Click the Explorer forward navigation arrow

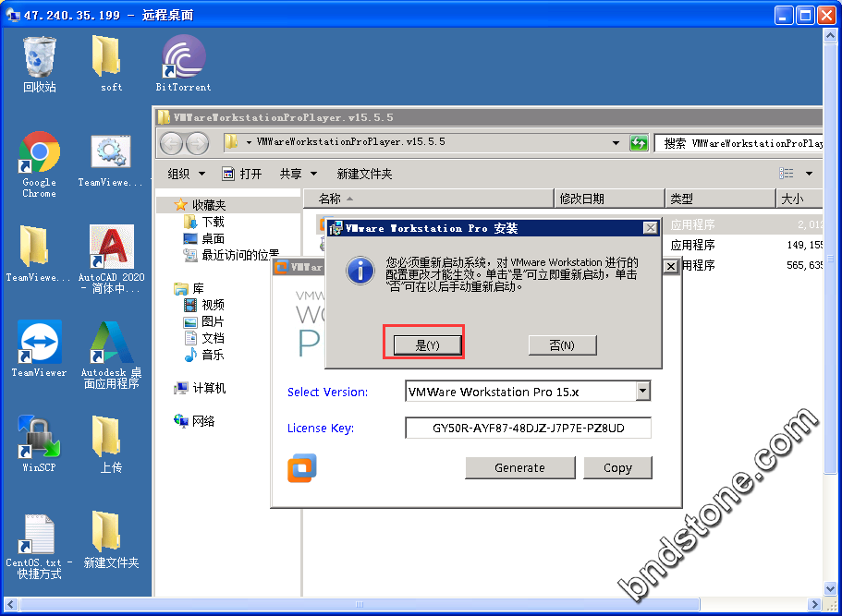click(x=197, y=143)
